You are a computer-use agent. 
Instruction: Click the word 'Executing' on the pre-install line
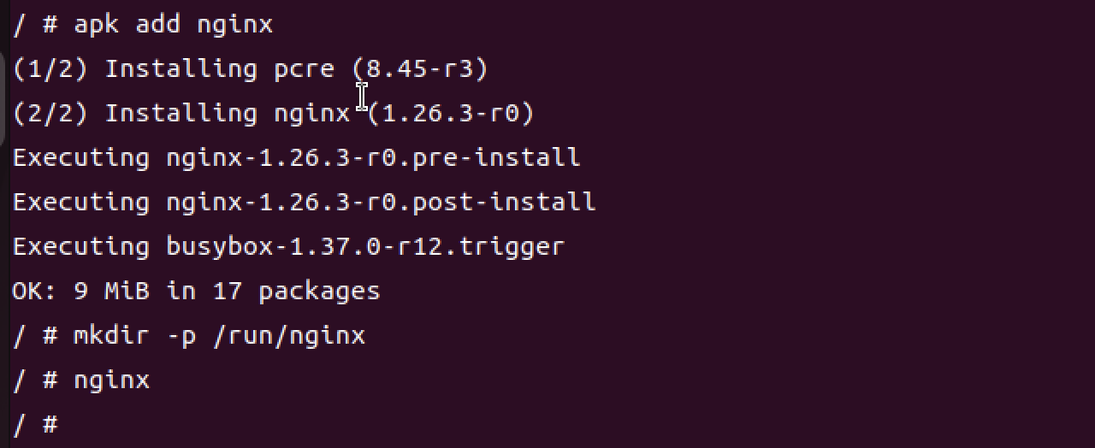pos(81,157)
